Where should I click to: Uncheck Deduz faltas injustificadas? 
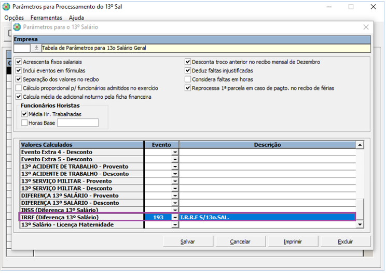pos(188,71)
